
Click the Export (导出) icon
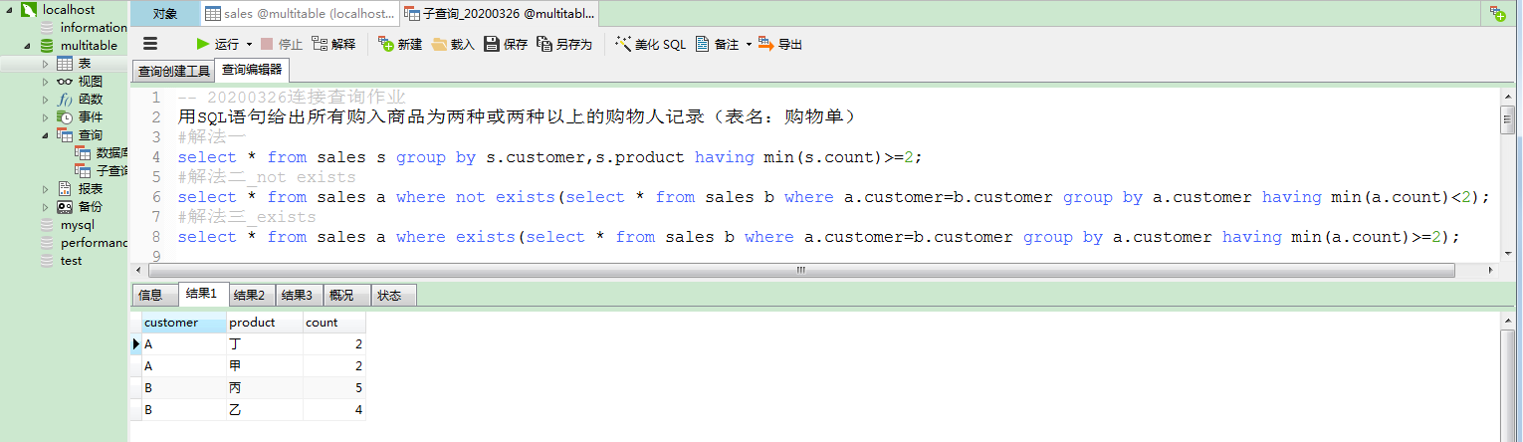coord(765,44)
